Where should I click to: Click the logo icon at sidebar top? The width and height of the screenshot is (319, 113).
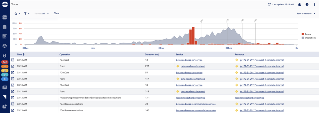click(x=5, y=5)
